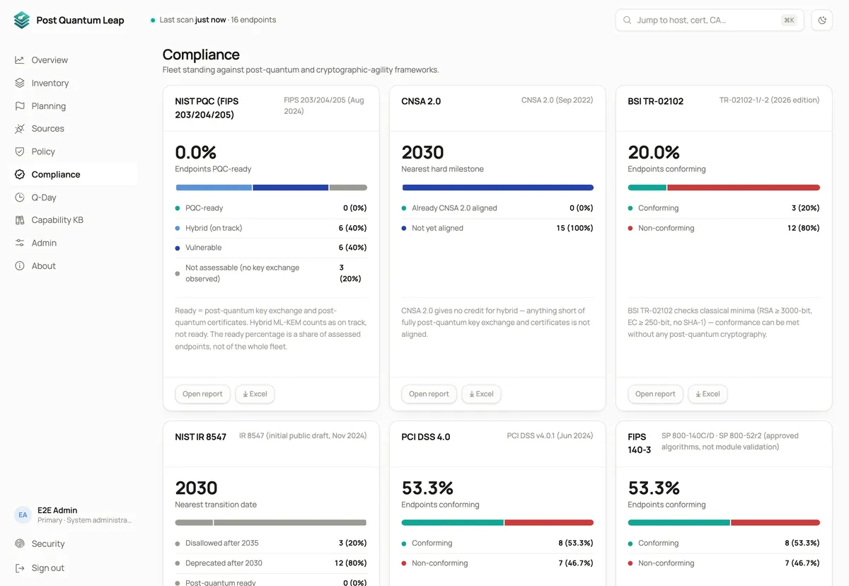Click the 'Already CNSA 2.0 aligned' row

497,208
